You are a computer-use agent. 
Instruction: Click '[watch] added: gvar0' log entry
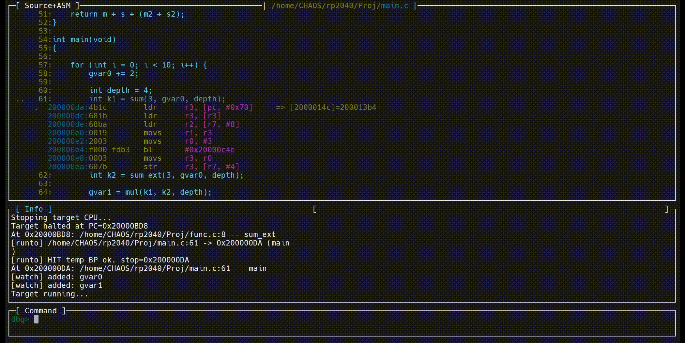[x=57, y=277]
